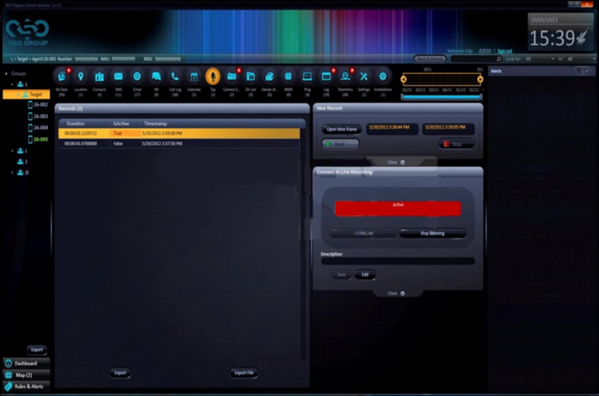Expand the group I in sidebar tree
This screenshot has height=396, width=599.
click(x=12, y=150)
